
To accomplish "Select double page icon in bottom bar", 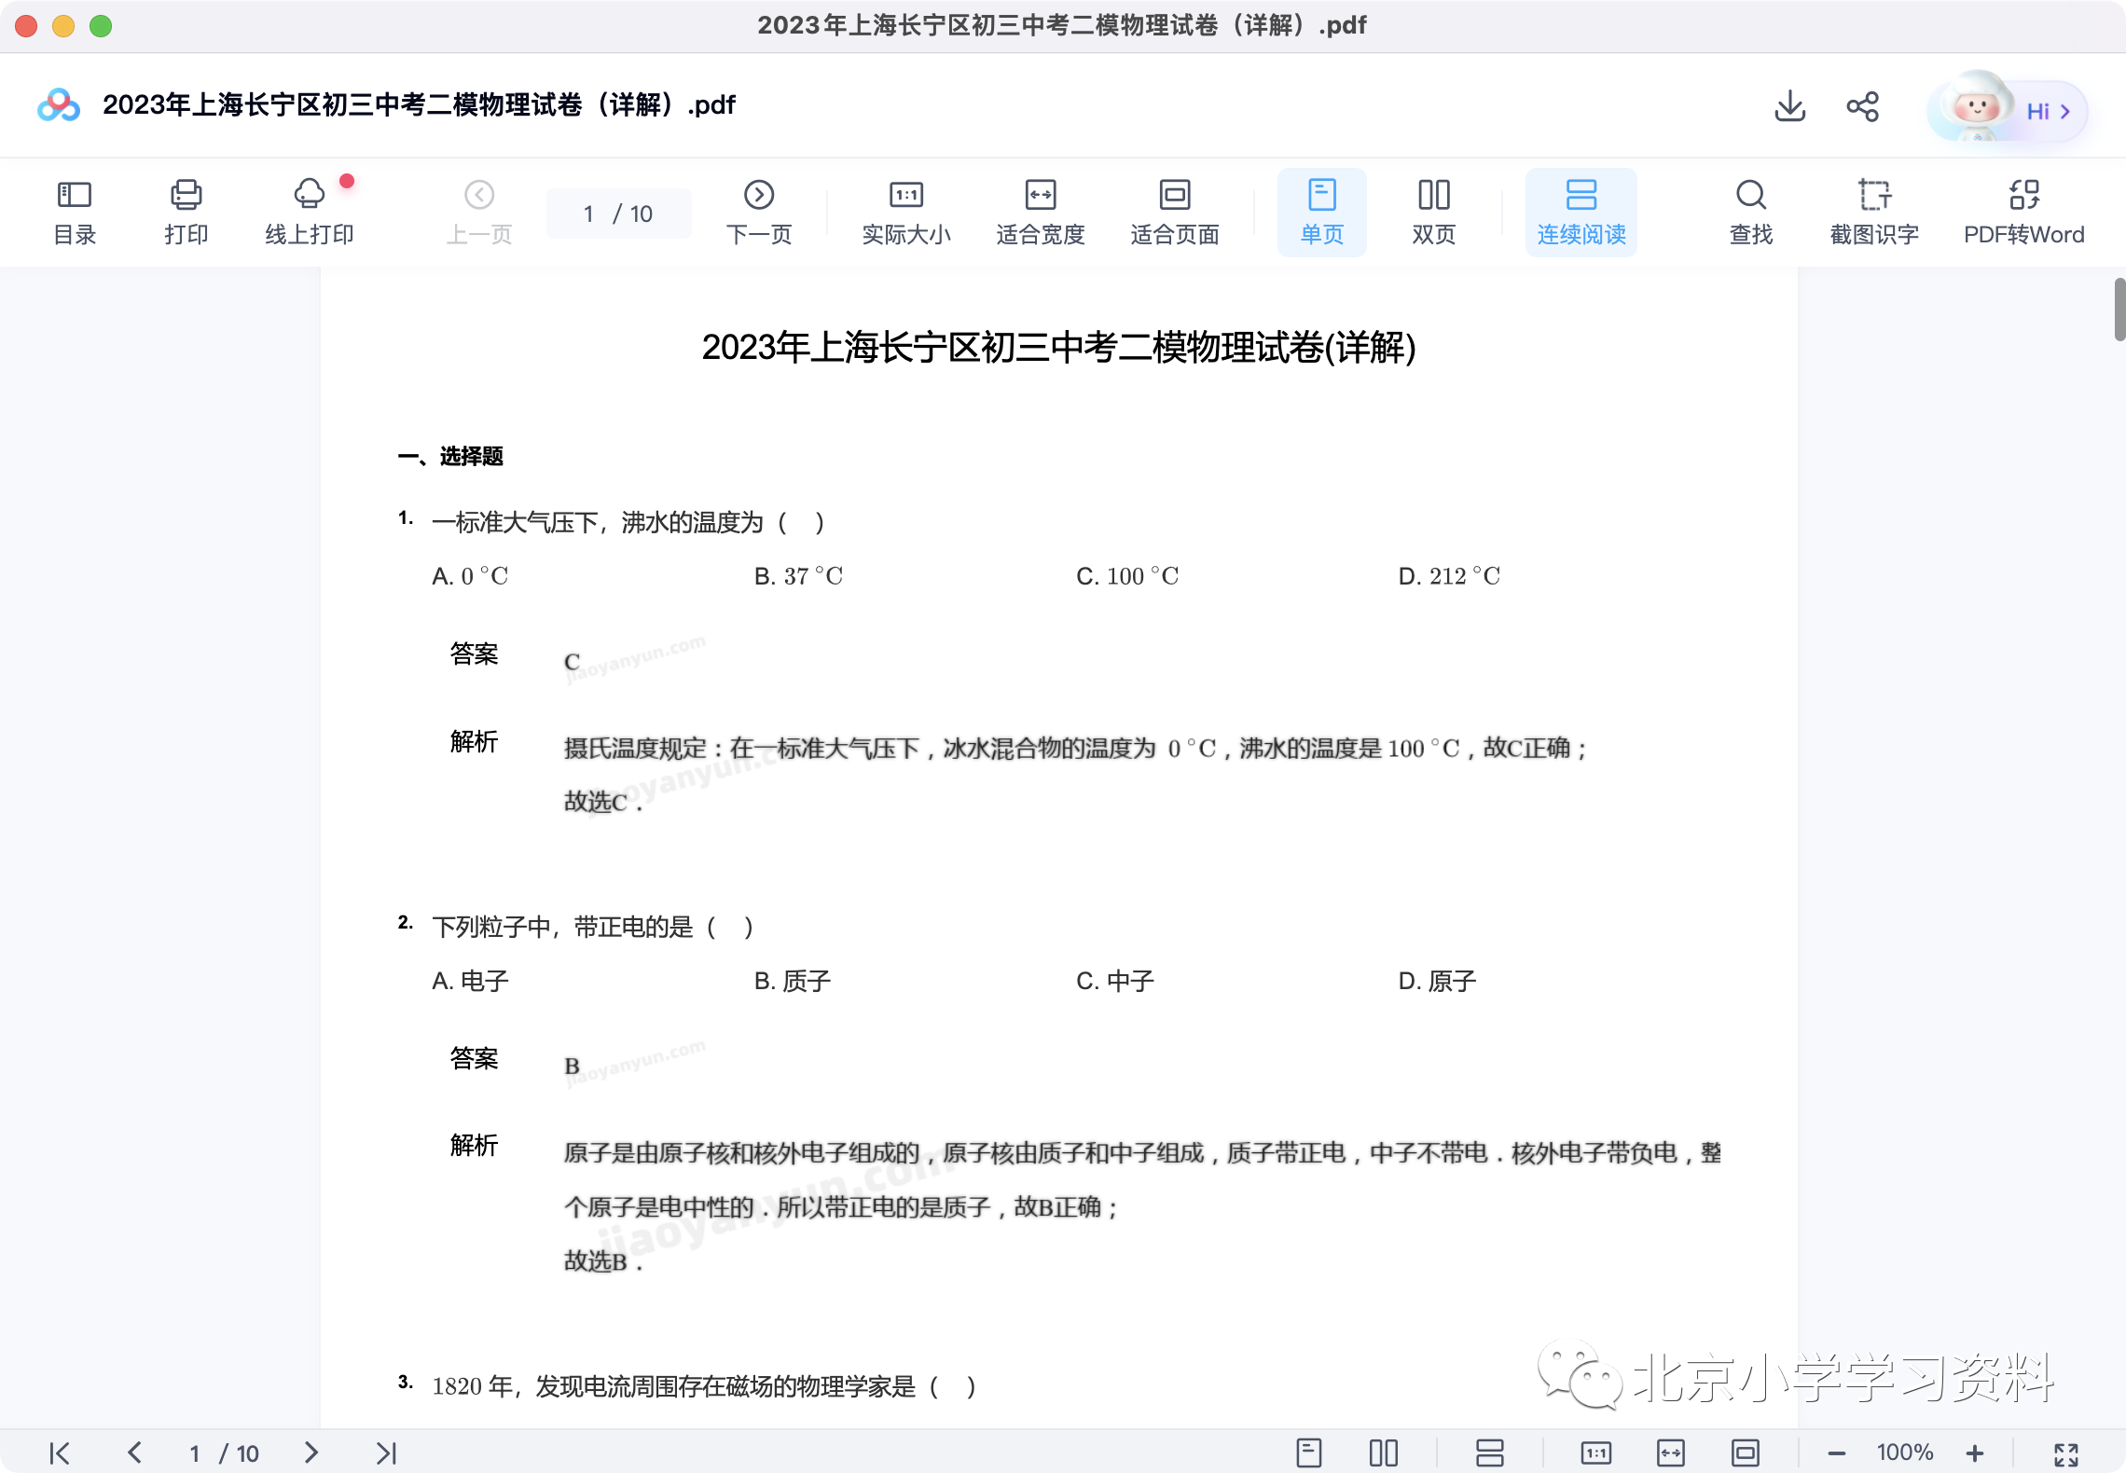I will [x=1384, y=1452].
